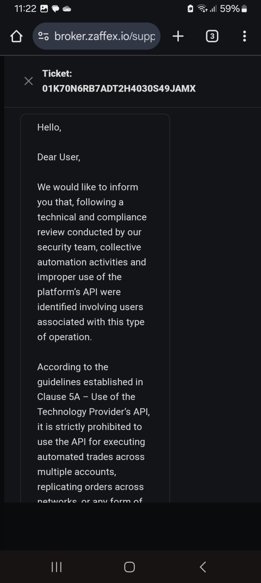This screenshot has height=583, width=261.
Task: Tap the ticket ID 01K70N6RB7ADT2H4030S49JAMX
Action: (x=119, y=89)
